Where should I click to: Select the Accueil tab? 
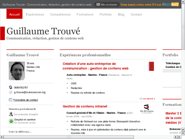15,14
